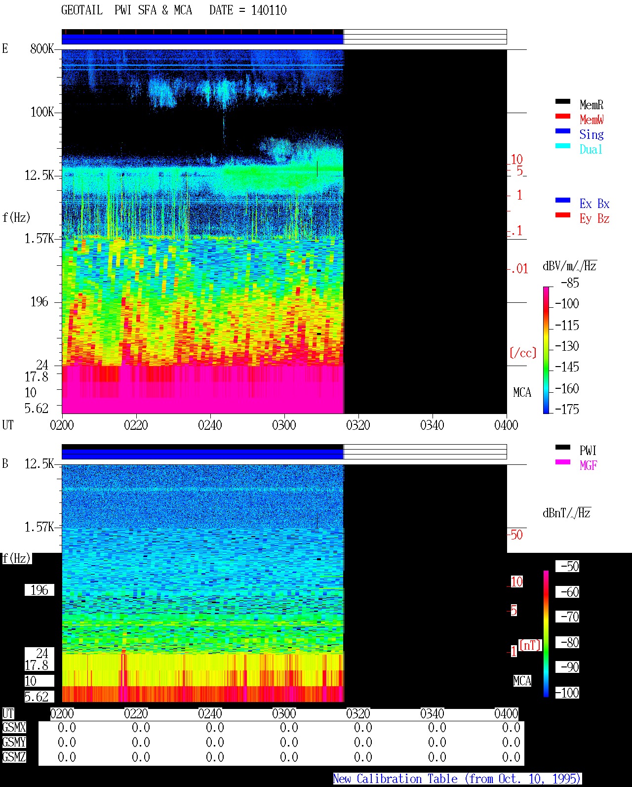
Task: Select the cyan Dual legend swatch
Action: (x=563, y=146)
